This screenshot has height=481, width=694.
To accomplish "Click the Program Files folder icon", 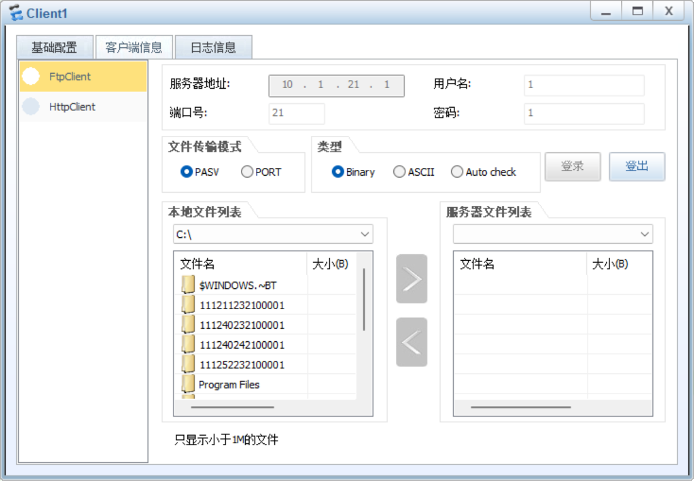I will coord(188,384).
